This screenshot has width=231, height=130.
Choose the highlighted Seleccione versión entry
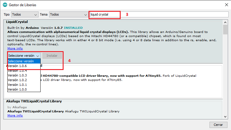coord(24,61)
